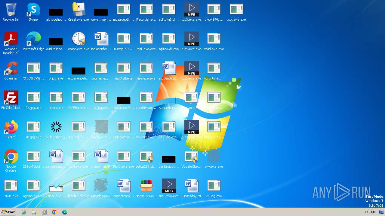Select ww.exe.exe file icon
Screen dimensions: 385x216
pyautogui.click(x=214, y=157)
